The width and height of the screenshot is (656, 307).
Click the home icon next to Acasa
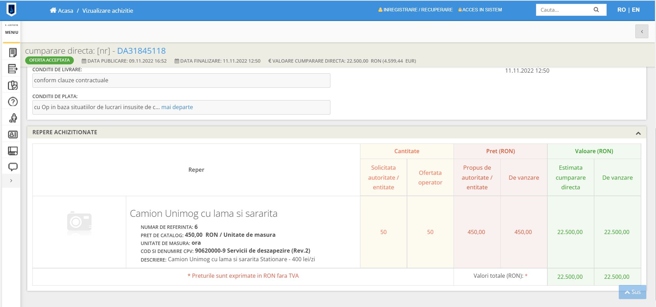53,10
